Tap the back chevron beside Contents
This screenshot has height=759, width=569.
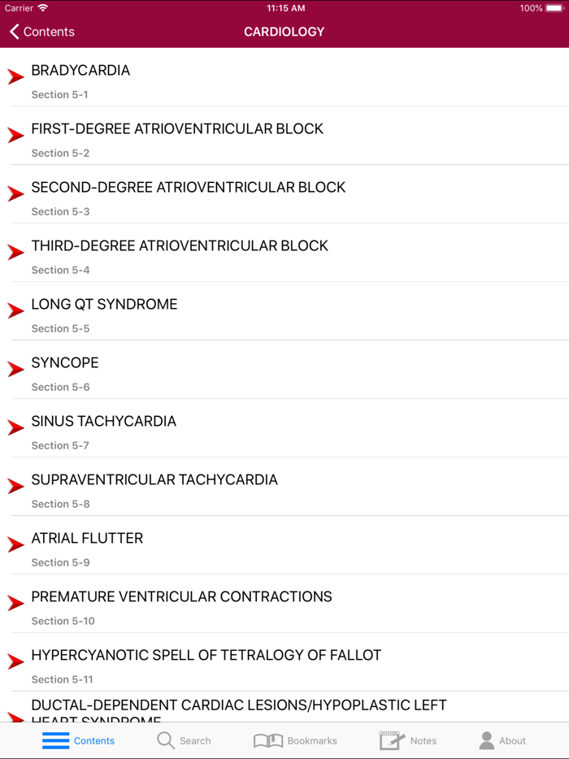click(14, 32)
